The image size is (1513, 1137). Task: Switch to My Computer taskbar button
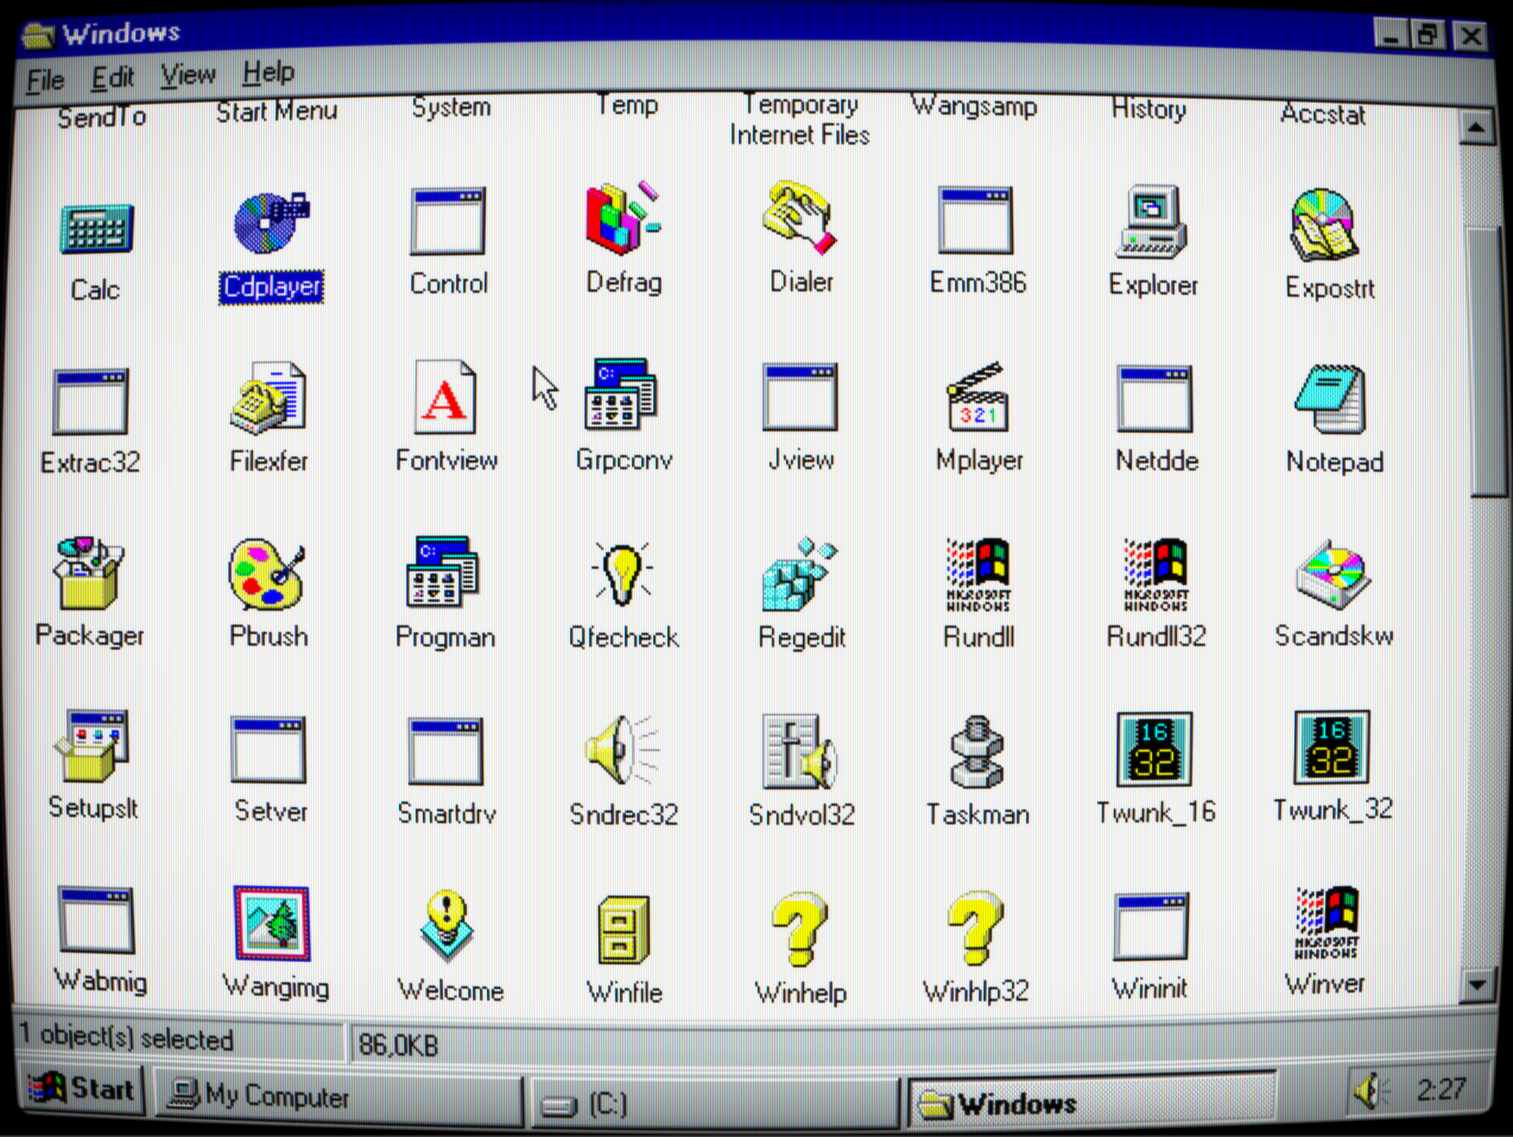[x=338, y=1098]
